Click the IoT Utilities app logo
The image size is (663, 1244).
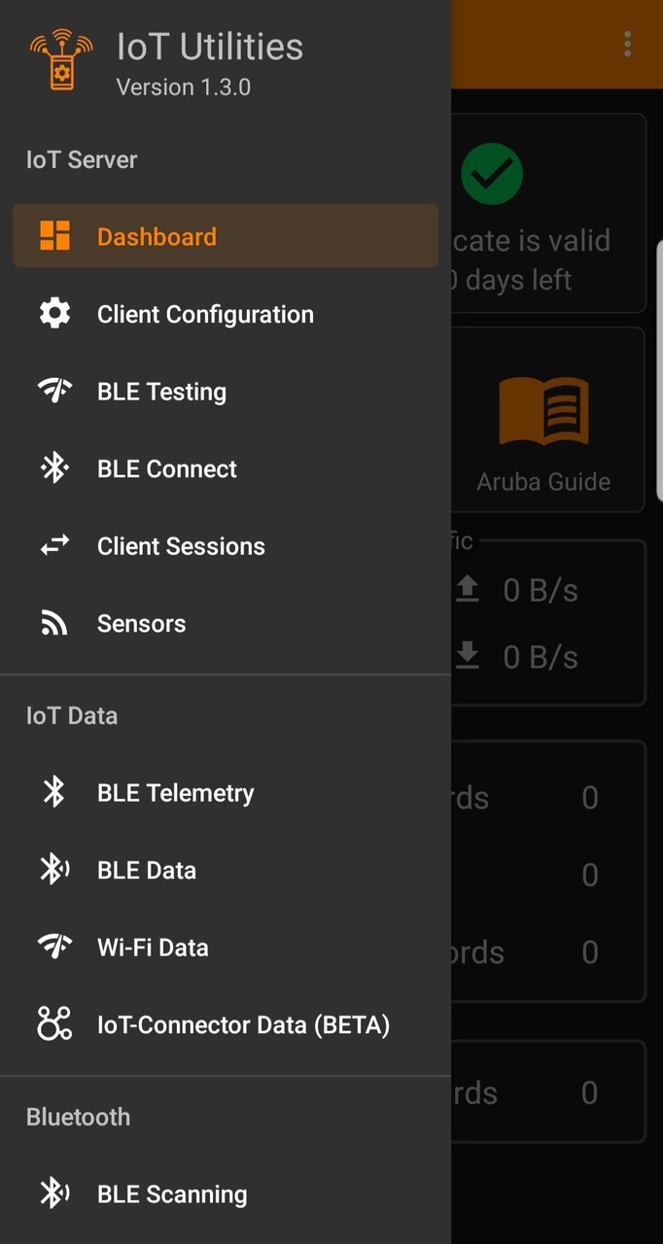point(60,58)
